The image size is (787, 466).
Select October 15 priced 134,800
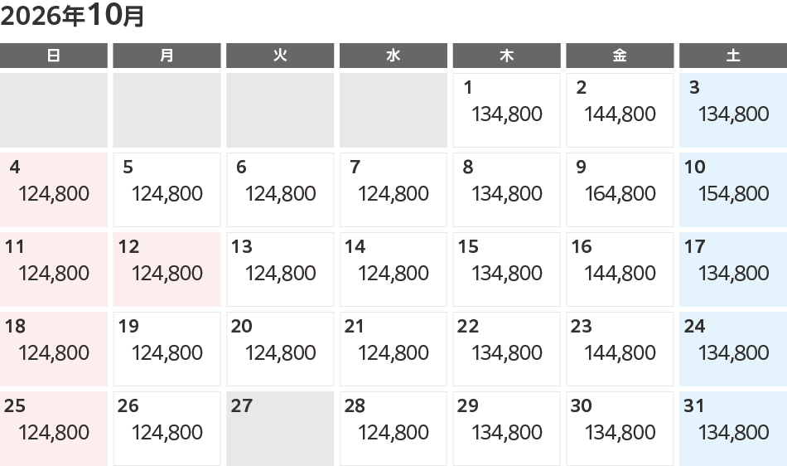[506, 269]
